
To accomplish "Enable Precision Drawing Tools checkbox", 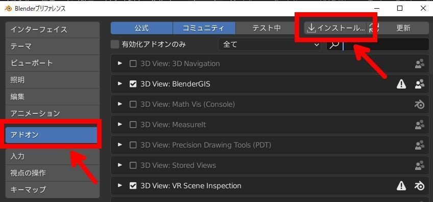I will (133, 145).
